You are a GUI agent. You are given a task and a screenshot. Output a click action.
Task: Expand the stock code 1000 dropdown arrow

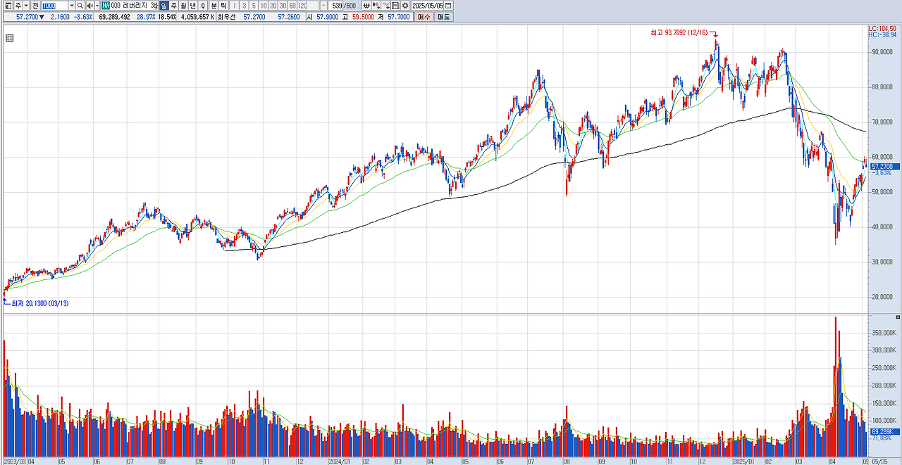coord(71,6)
